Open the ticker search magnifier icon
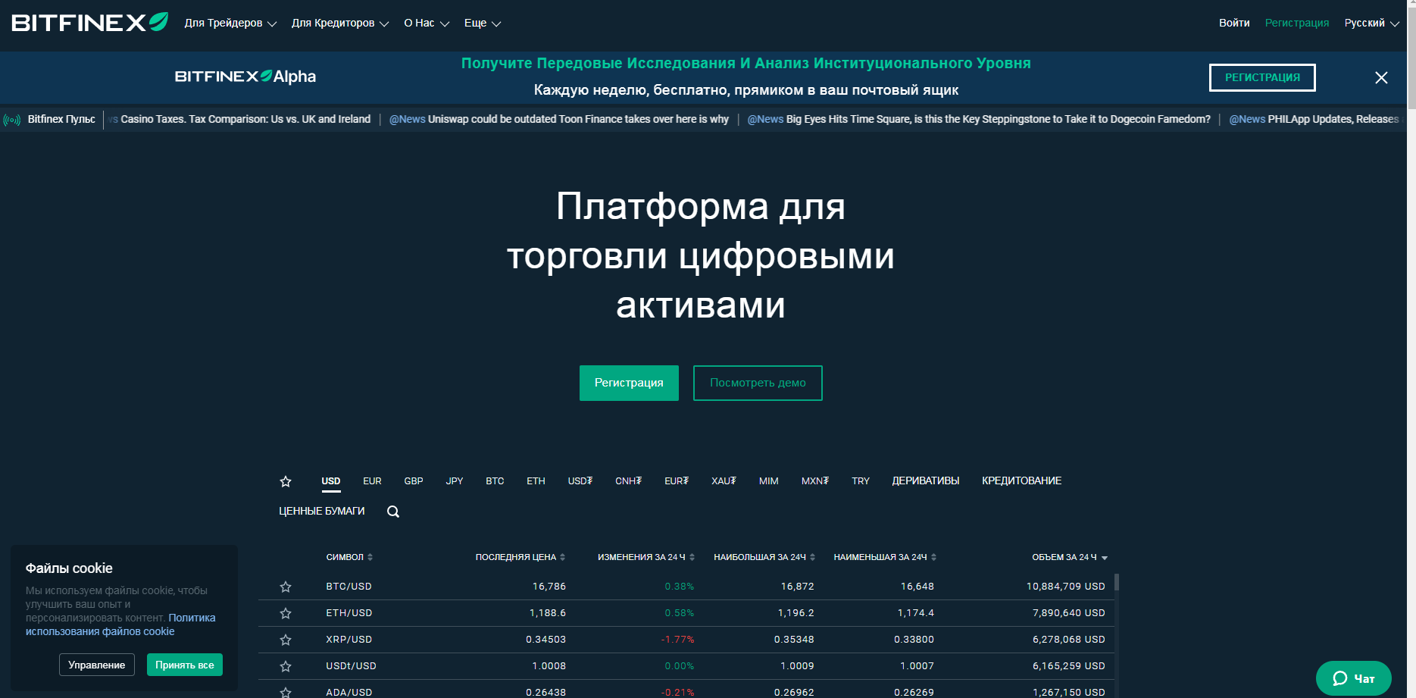The image size is (1416, 698). (x=393, y=512)
